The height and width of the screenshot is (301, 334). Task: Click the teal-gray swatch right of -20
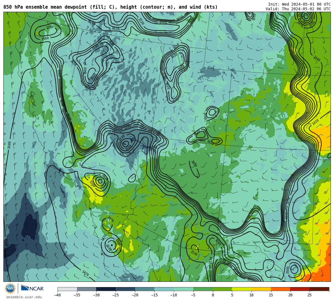click(145, 289)
